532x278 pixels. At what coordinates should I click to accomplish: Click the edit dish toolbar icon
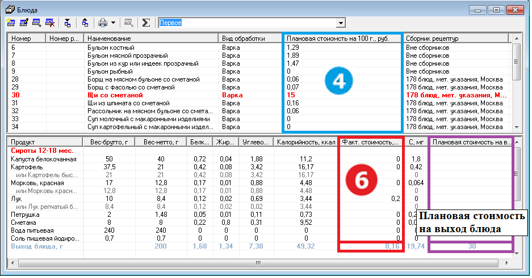(24, 23)
